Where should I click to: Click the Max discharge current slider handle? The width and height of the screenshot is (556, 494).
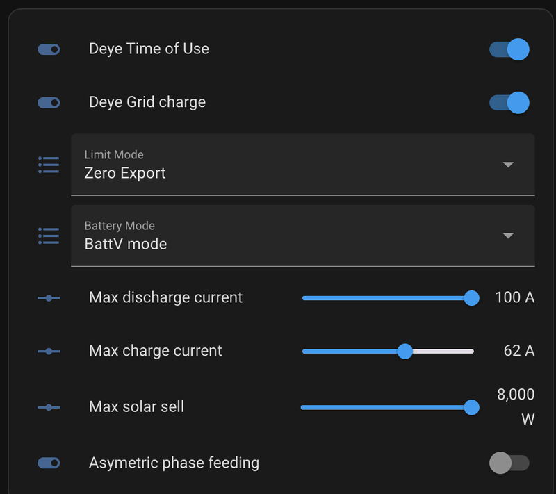(471, 298)
